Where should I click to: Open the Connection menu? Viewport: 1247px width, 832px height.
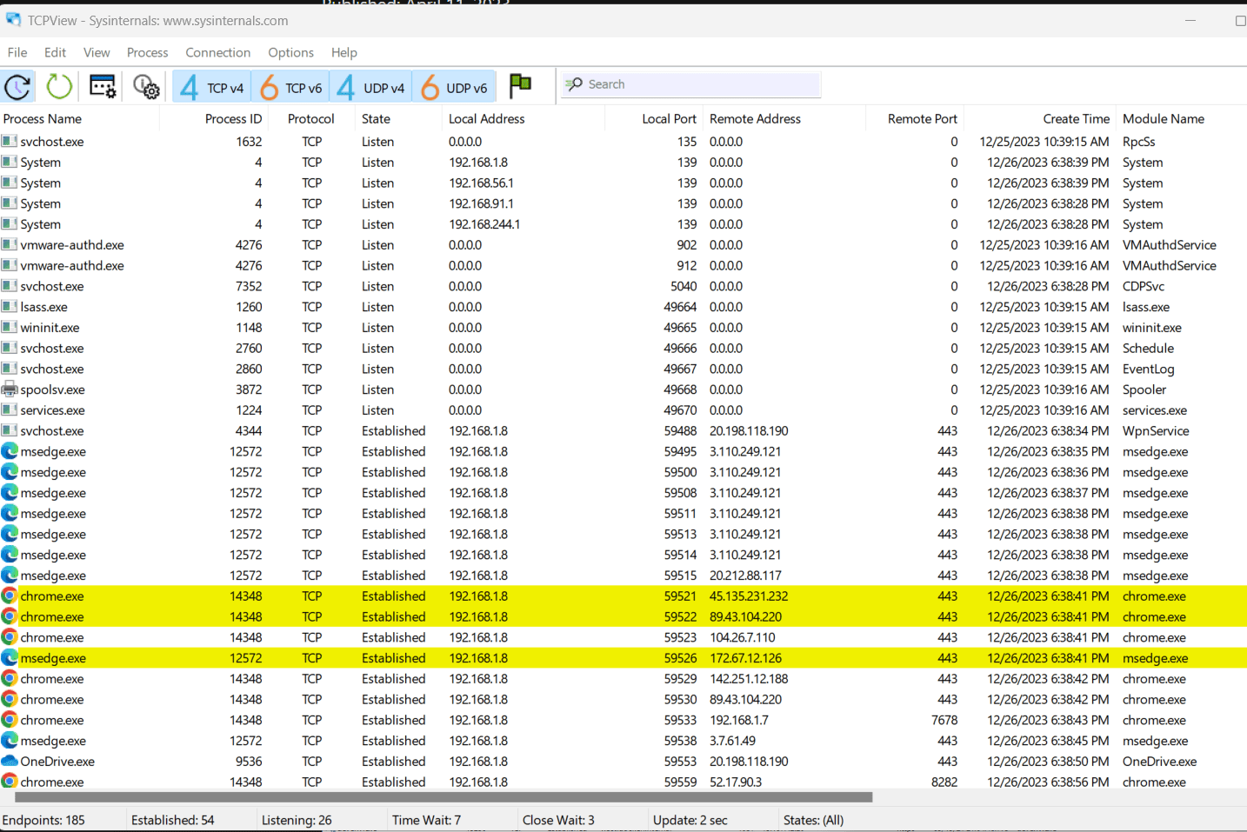coord(217,52)
